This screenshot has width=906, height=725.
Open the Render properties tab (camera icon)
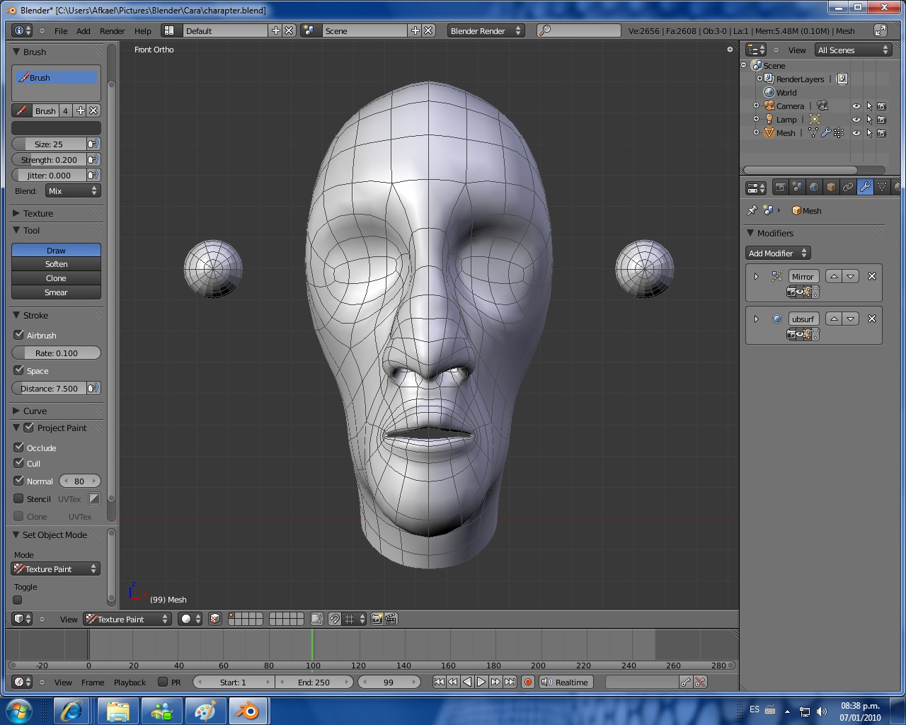pyautogui.click(x=780, y=188)
